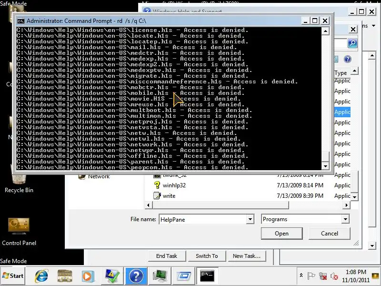Viewport: 381px width, 286px height.
Task: Select the winhlp32 file
Action: tap(174, 185)
